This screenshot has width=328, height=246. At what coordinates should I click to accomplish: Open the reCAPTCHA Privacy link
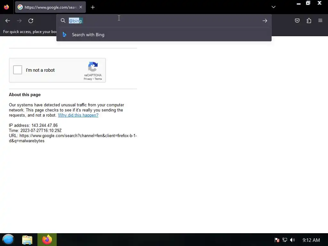coord(88,79)
